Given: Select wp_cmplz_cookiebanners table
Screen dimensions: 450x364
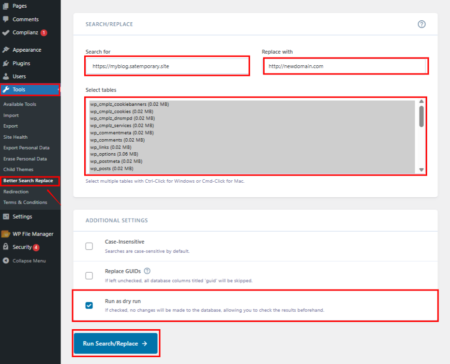Looking at the screenshot, I should pos(252,104).
